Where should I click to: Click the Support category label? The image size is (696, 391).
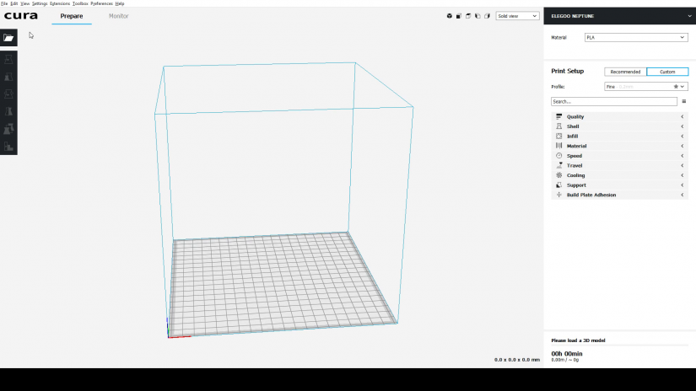coord(576,185)
